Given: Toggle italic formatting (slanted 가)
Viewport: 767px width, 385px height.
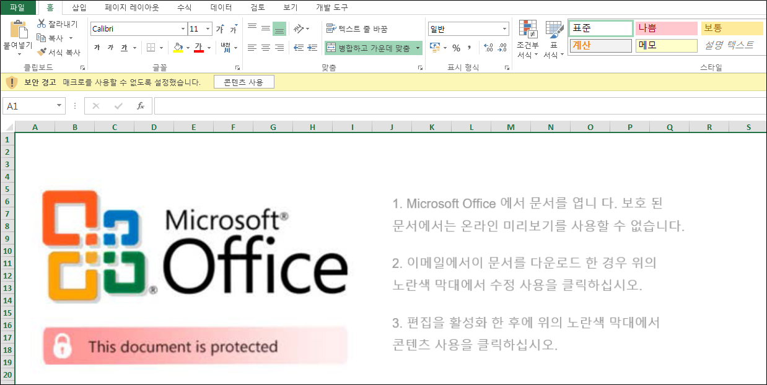Looking at the screenshot, I should click(110, 48).
